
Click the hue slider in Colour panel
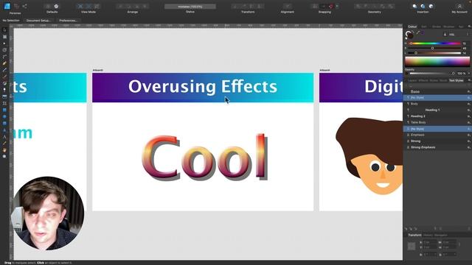click(x=434, y=43)
